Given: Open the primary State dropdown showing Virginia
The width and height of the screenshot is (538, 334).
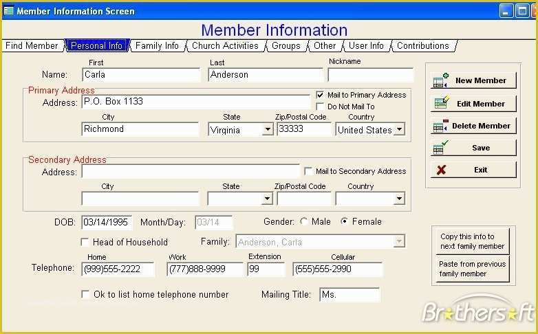Looking at the screenshot, I should click(268, 130).
